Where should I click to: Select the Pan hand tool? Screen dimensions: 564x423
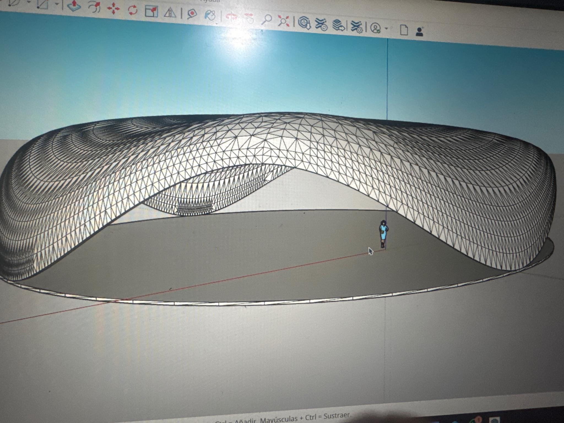pyautogui.click(x=249, y=18)
